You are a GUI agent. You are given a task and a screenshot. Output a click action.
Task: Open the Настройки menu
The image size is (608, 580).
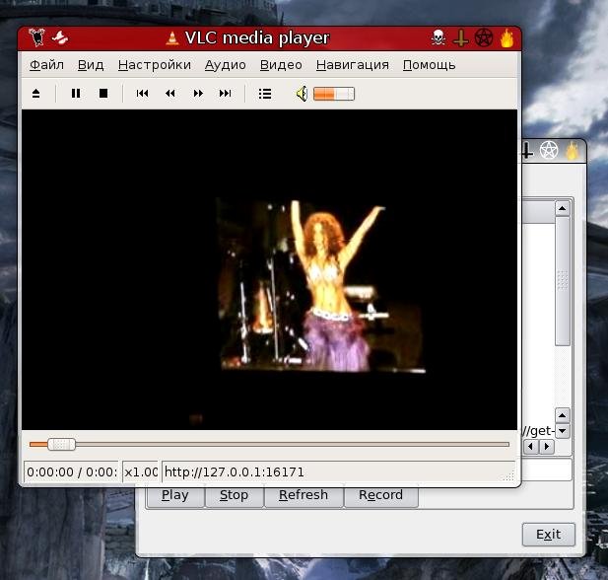(155, 65)
